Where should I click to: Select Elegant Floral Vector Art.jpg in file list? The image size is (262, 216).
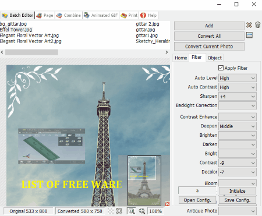click(29, 36)
